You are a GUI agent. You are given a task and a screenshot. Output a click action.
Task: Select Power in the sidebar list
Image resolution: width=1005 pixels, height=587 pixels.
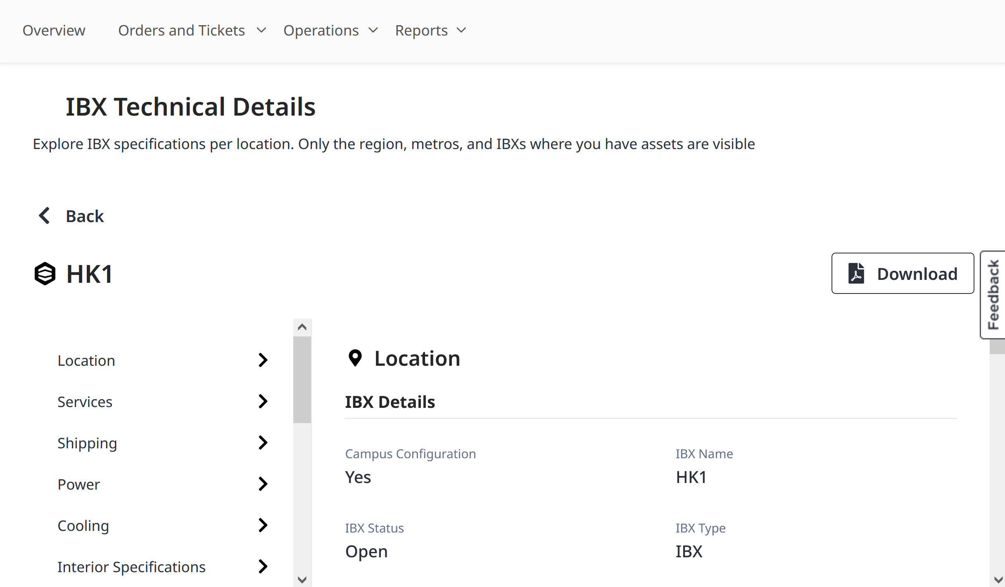[x=163, y=484]
